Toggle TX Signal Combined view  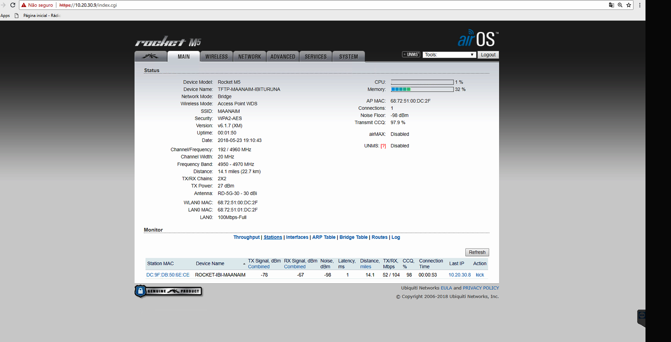click(x=259, y=267)
